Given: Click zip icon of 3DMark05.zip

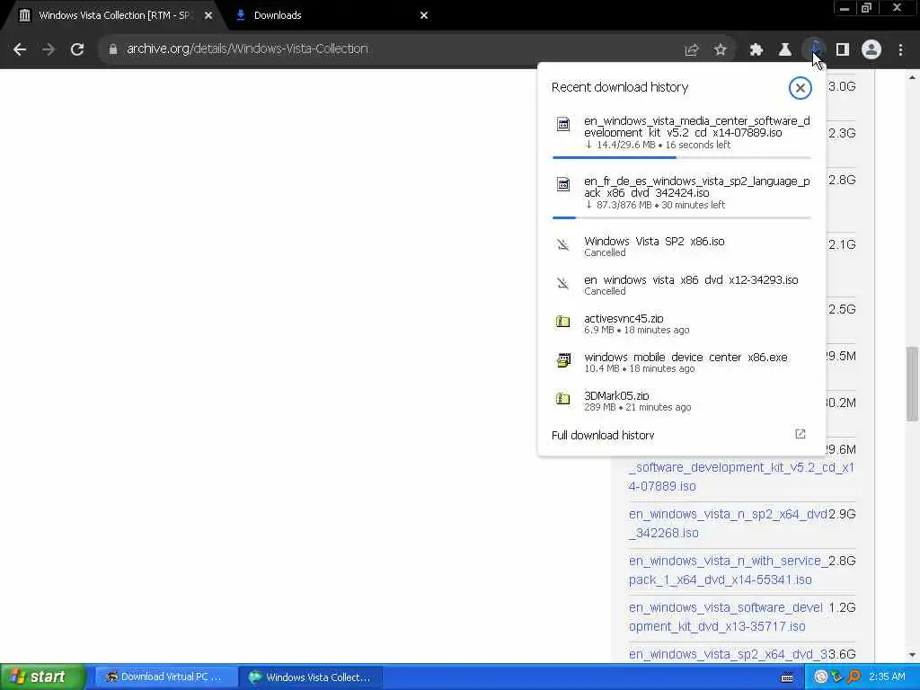Looking at the screenshot, I should point(563,398).
